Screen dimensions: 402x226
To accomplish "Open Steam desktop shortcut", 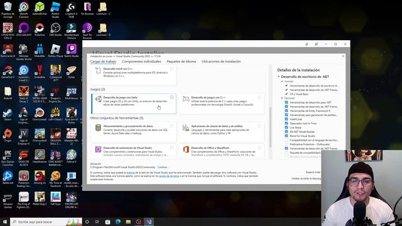I will pyautogui.click(x=8, y=114).
